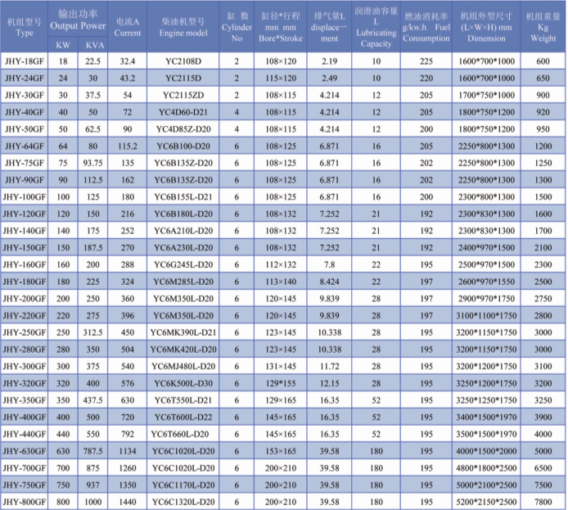Click the JHY-320GF type cell
Image resolution: width=568 pixels, height=510 pixels.
[x=25, y=383]
